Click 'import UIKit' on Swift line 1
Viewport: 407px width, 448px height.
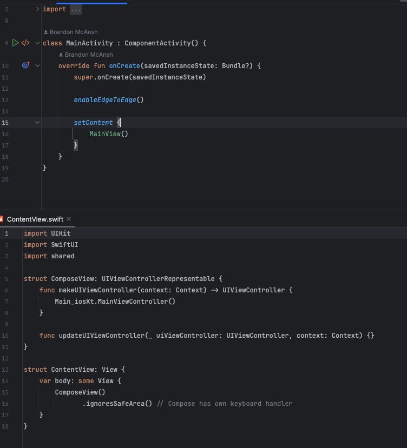(x=47, y=233)
